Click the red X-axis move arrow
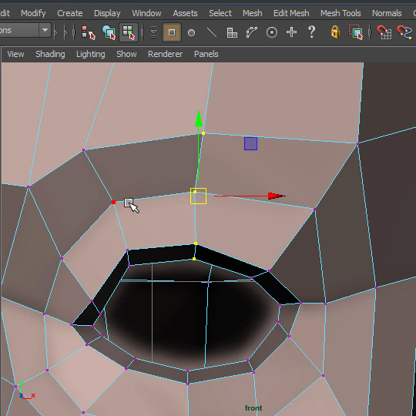The image size is (416, 416). pos(277,196)
